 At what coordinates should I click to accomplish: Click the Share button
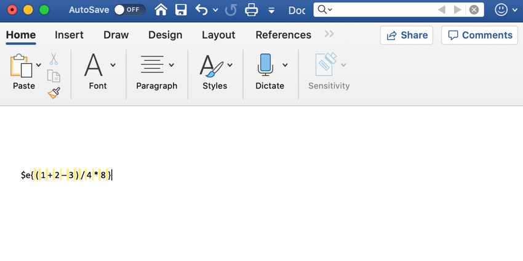pos(407,35)
